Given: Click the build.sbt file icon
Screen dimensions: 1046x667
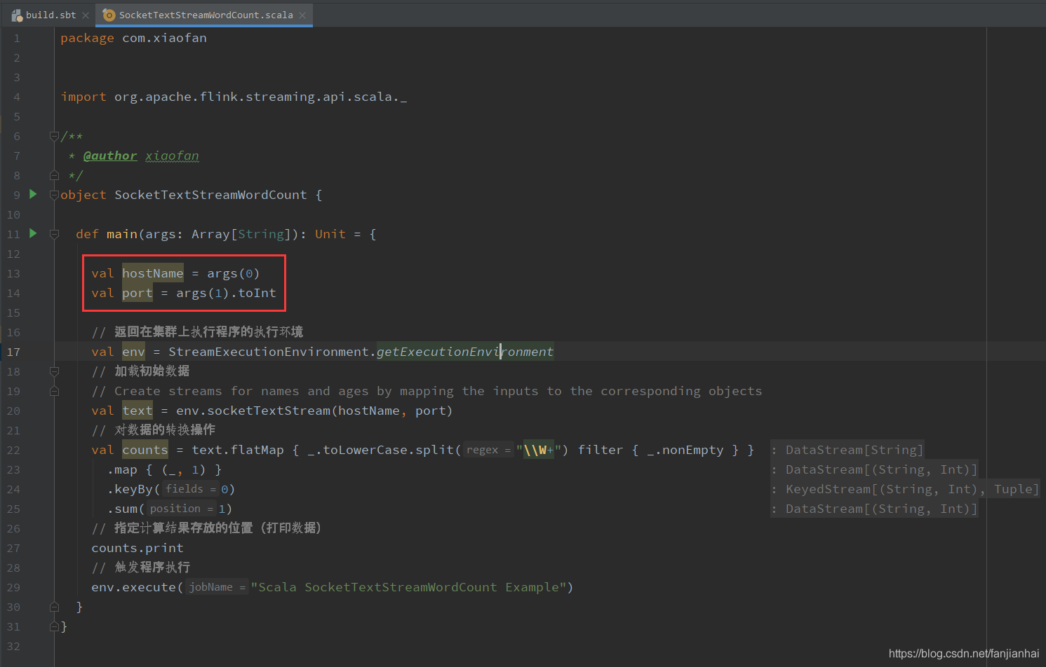Looking at the screenshot, I should click(x=17, y=15).
